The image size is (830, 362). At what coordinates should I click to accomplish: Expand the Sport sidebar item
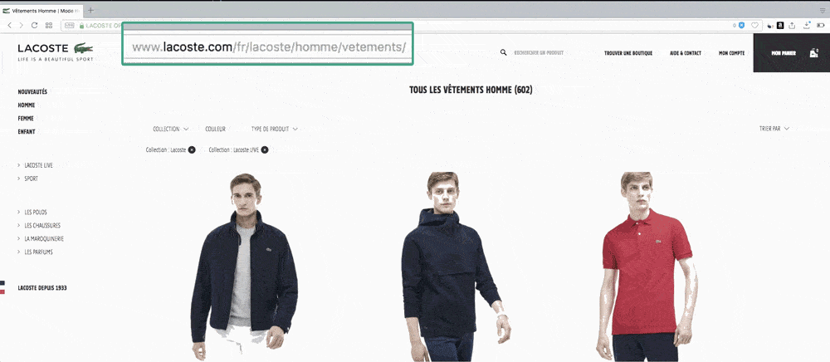pyautogui.click(x=28, y=179)
